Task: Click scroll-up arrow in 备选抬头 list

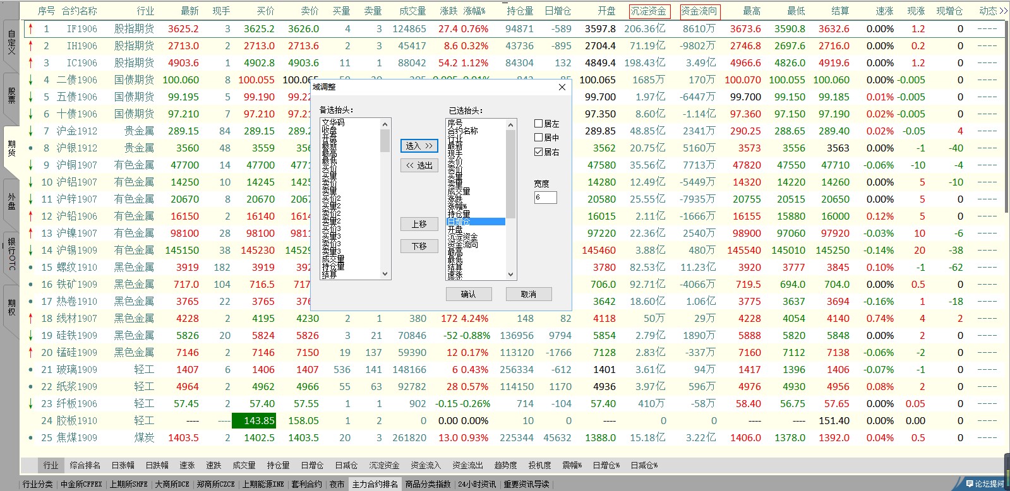Action: 385,124
